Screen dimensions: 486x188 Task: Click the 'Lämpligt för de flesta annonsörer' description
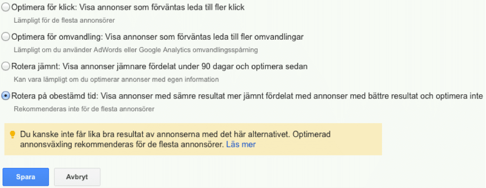click(x=64, y=21)
